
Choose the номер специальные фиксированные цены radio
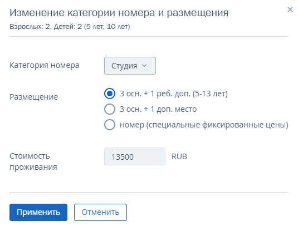[x=110, y=125]
